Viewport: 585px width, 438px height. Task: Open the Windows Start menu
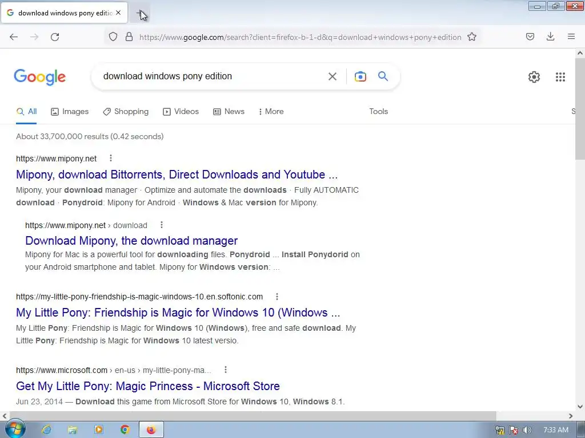[15, 429]
